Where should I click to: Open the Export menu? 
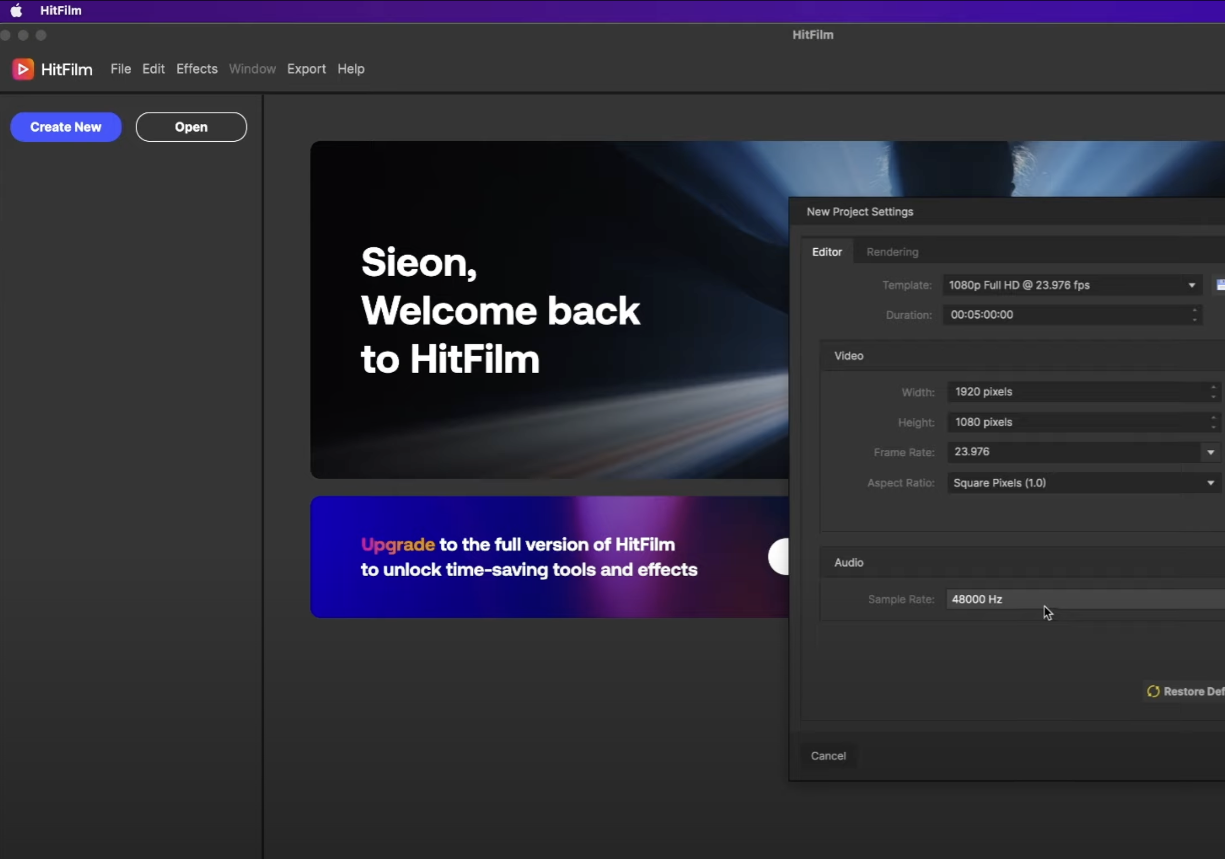point(306,69)
